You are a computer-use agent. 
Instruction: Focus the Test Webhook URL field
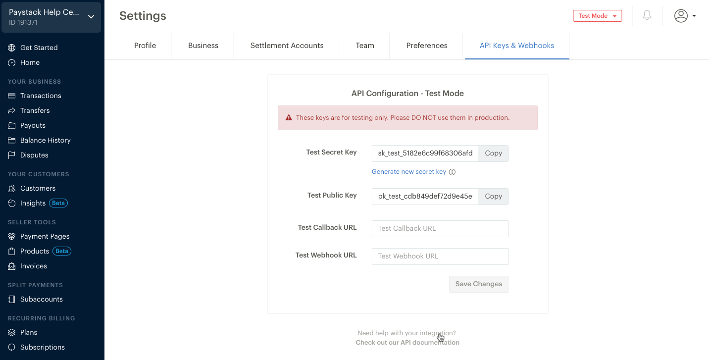pyautogui.click(x=440, y=257)
